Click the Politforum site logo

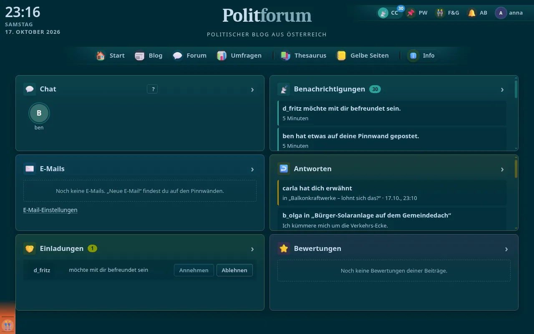coord(267,15)
